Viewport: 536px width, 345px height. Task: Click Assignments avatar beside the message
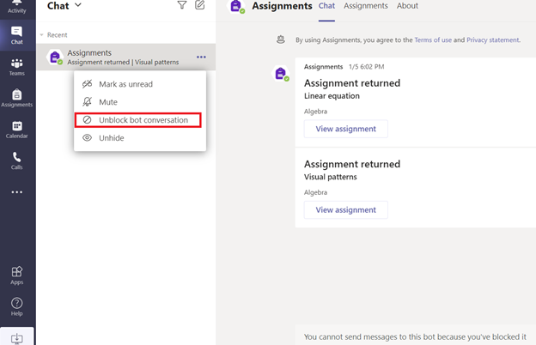[x=281, y=74]
